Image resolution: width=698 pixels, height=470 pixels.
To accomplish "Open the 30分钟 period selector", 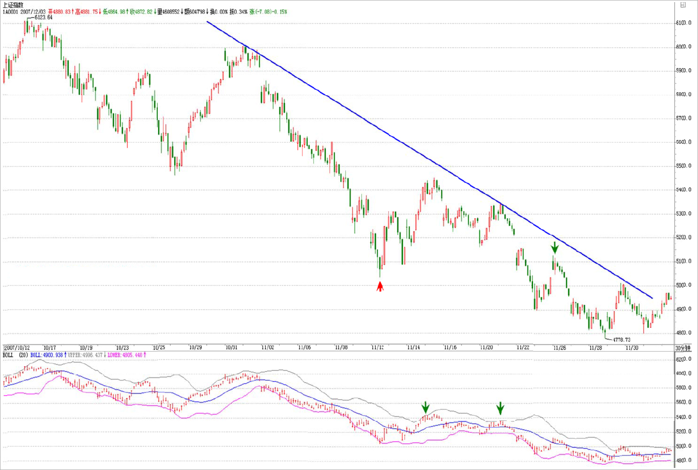I will coord(682,348).
